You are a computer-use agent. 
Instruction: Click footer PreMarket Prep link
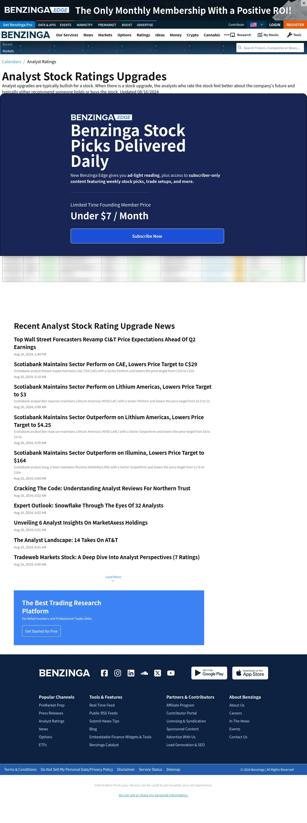(x=52, y=705)
